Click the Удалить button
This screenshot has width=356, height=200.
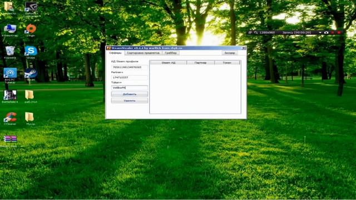pos(130,101)
